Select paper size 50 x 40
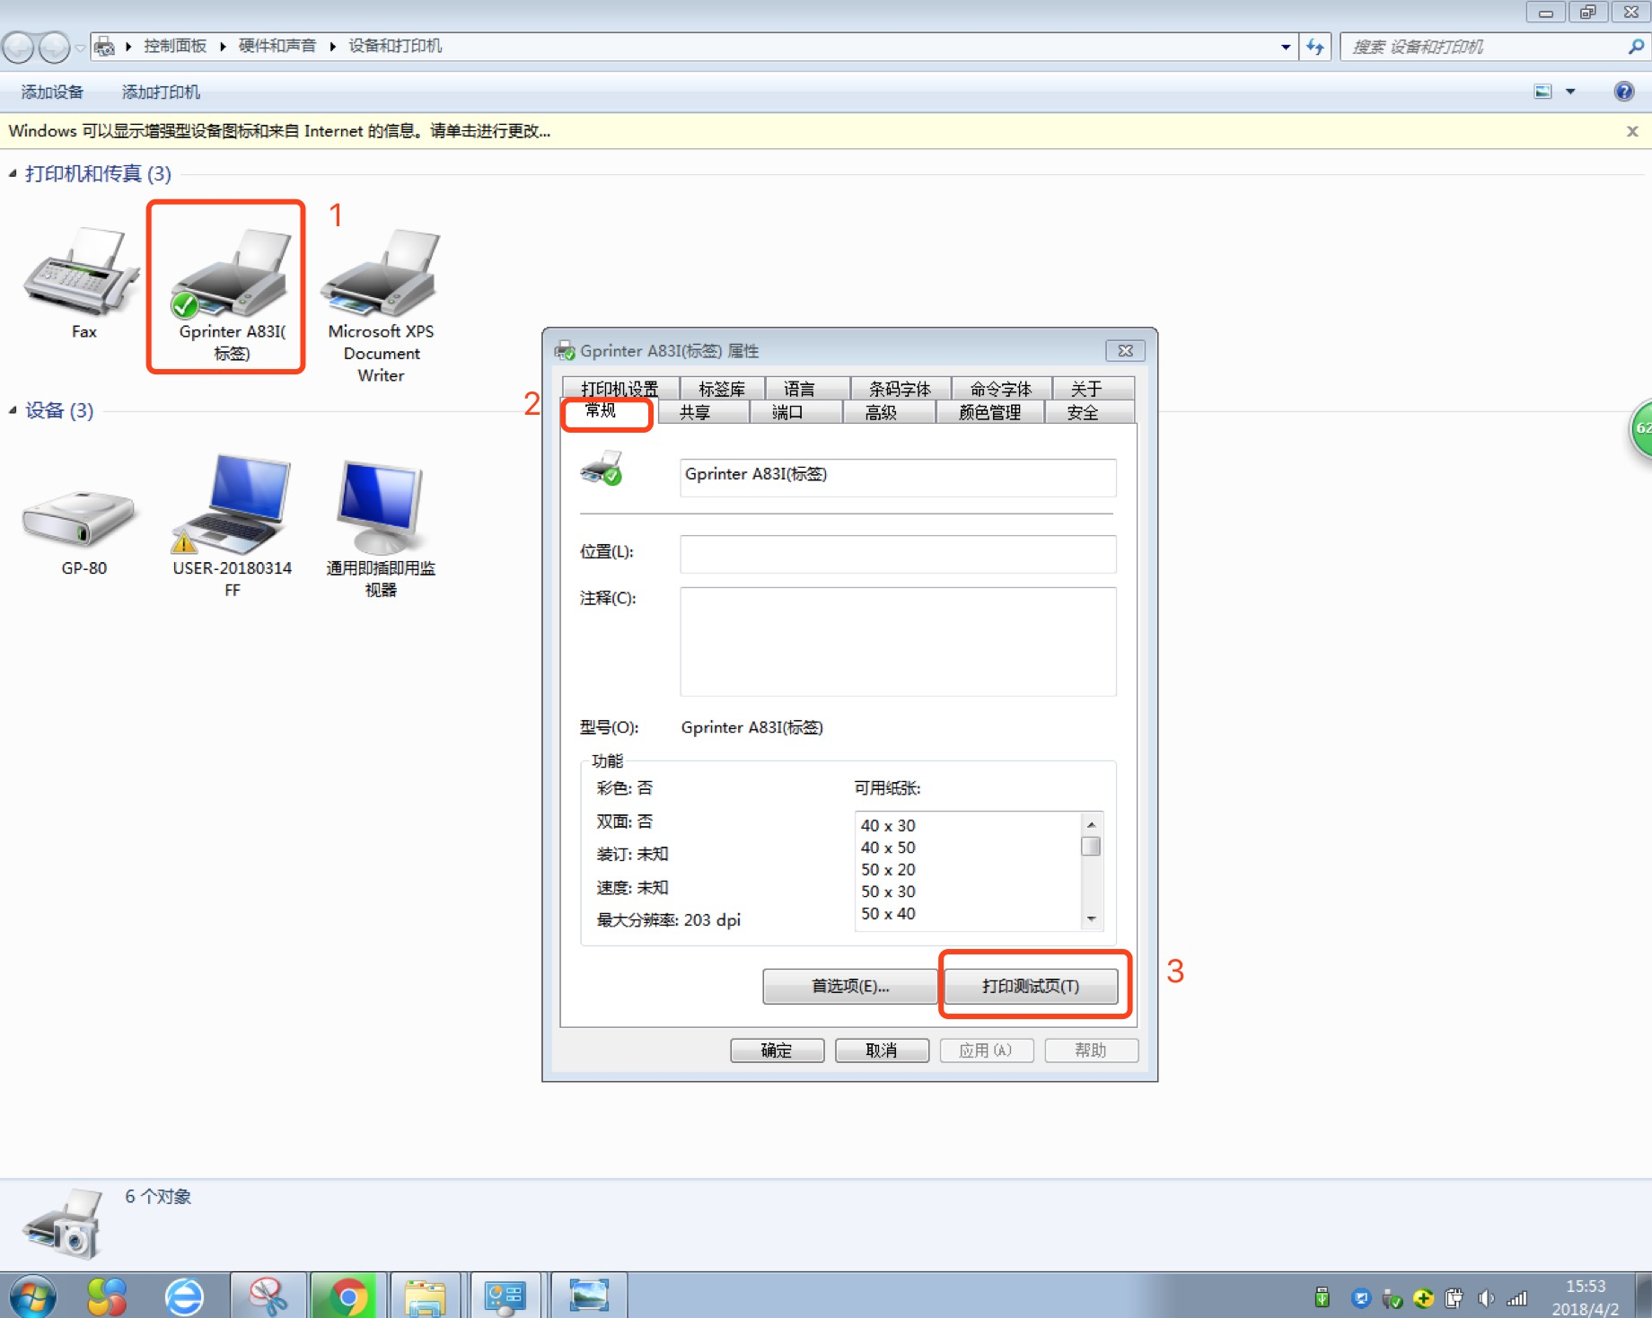The height and width of the screenshot is (1318, 1652). click(888, 913)
